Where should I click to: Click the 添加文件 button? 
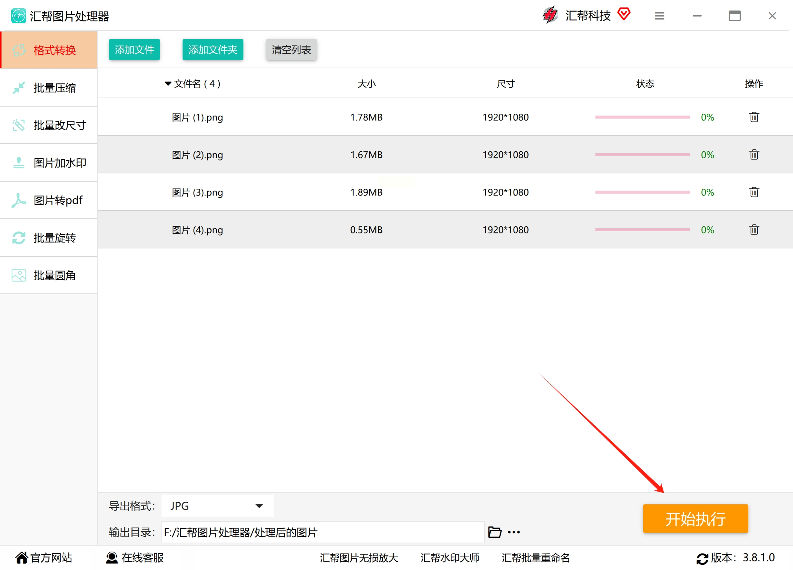(x=134, y=50)
